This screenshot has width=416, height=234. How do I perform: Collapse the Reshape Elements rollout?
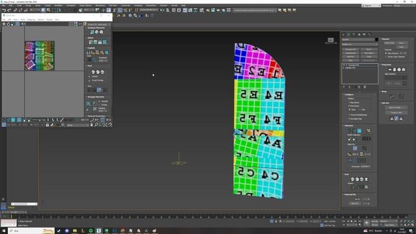click(86, 27)
